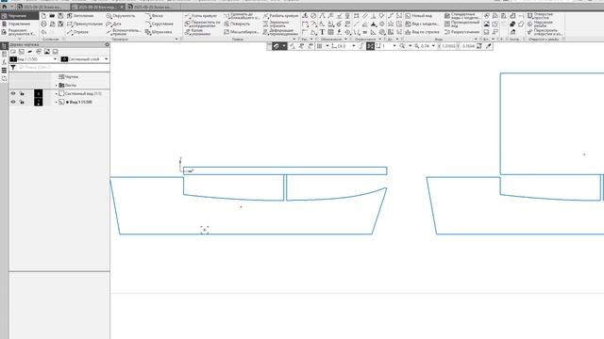The image size is (604, 339).
Task: Toggle visibility eye of Системный вид
Action: [13, 93]
